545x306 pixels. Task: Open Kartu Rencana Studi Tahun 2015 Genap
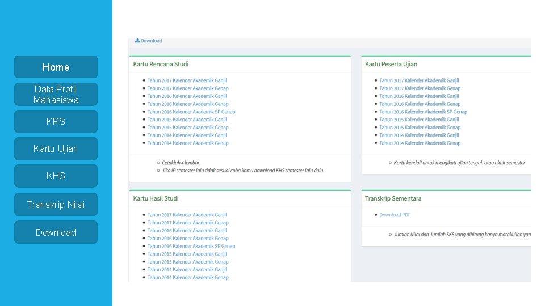pyautogui.click(x=188, y=127)
